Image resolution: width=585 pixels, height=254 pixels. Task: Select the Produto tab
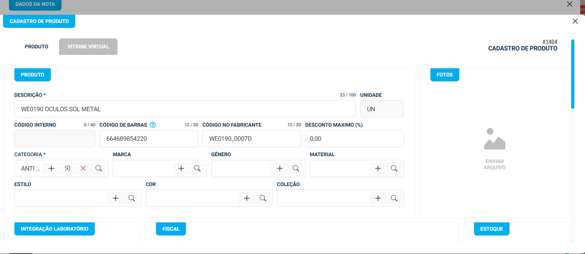pos(36,47)
